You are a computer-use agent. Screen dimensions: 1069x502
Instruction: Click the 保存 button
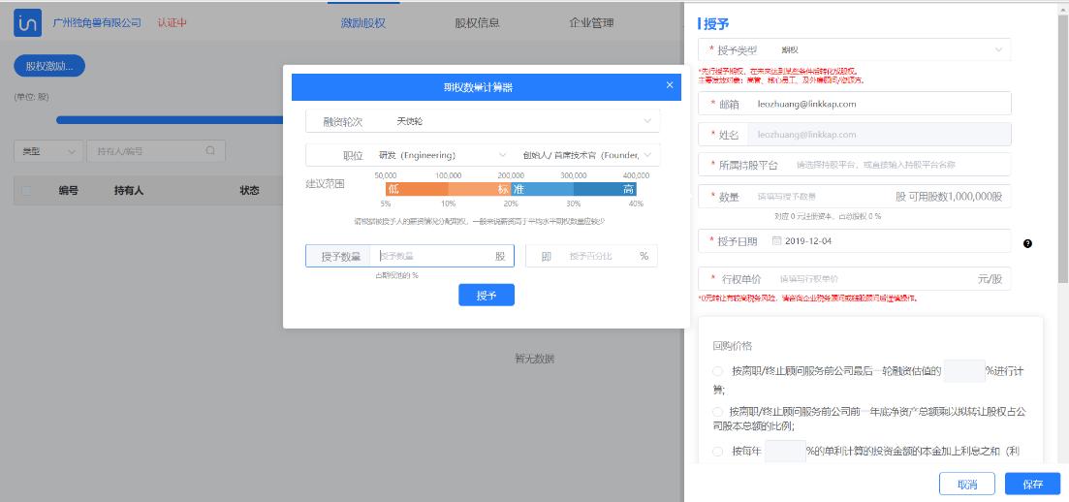pos(1032,485)
